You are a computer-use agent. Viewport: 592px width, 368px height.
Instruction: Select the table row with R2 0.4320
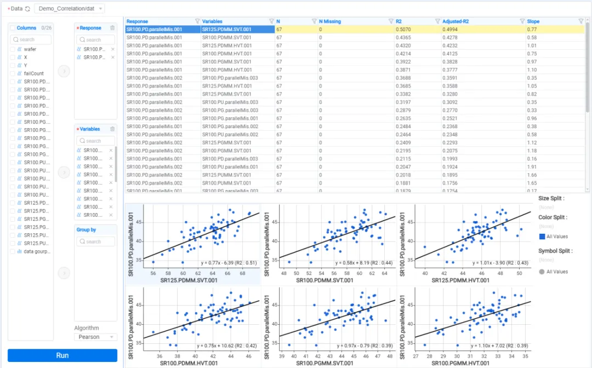click(355, 45)
